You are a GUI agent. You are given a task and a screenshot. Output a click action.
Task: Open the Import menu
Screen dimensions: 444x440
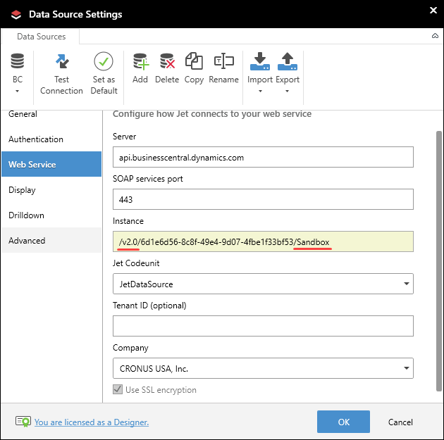[x=259, y=73]
